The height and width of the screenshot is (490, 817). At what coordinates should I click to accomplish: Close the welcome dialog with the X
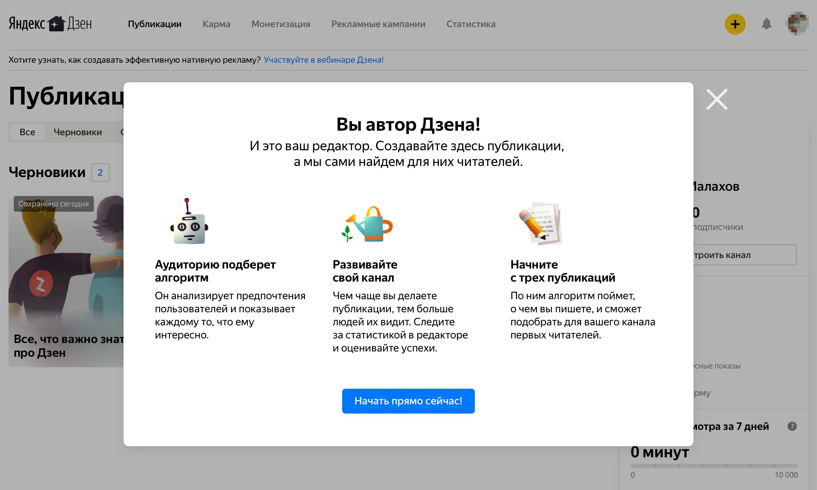717,99
